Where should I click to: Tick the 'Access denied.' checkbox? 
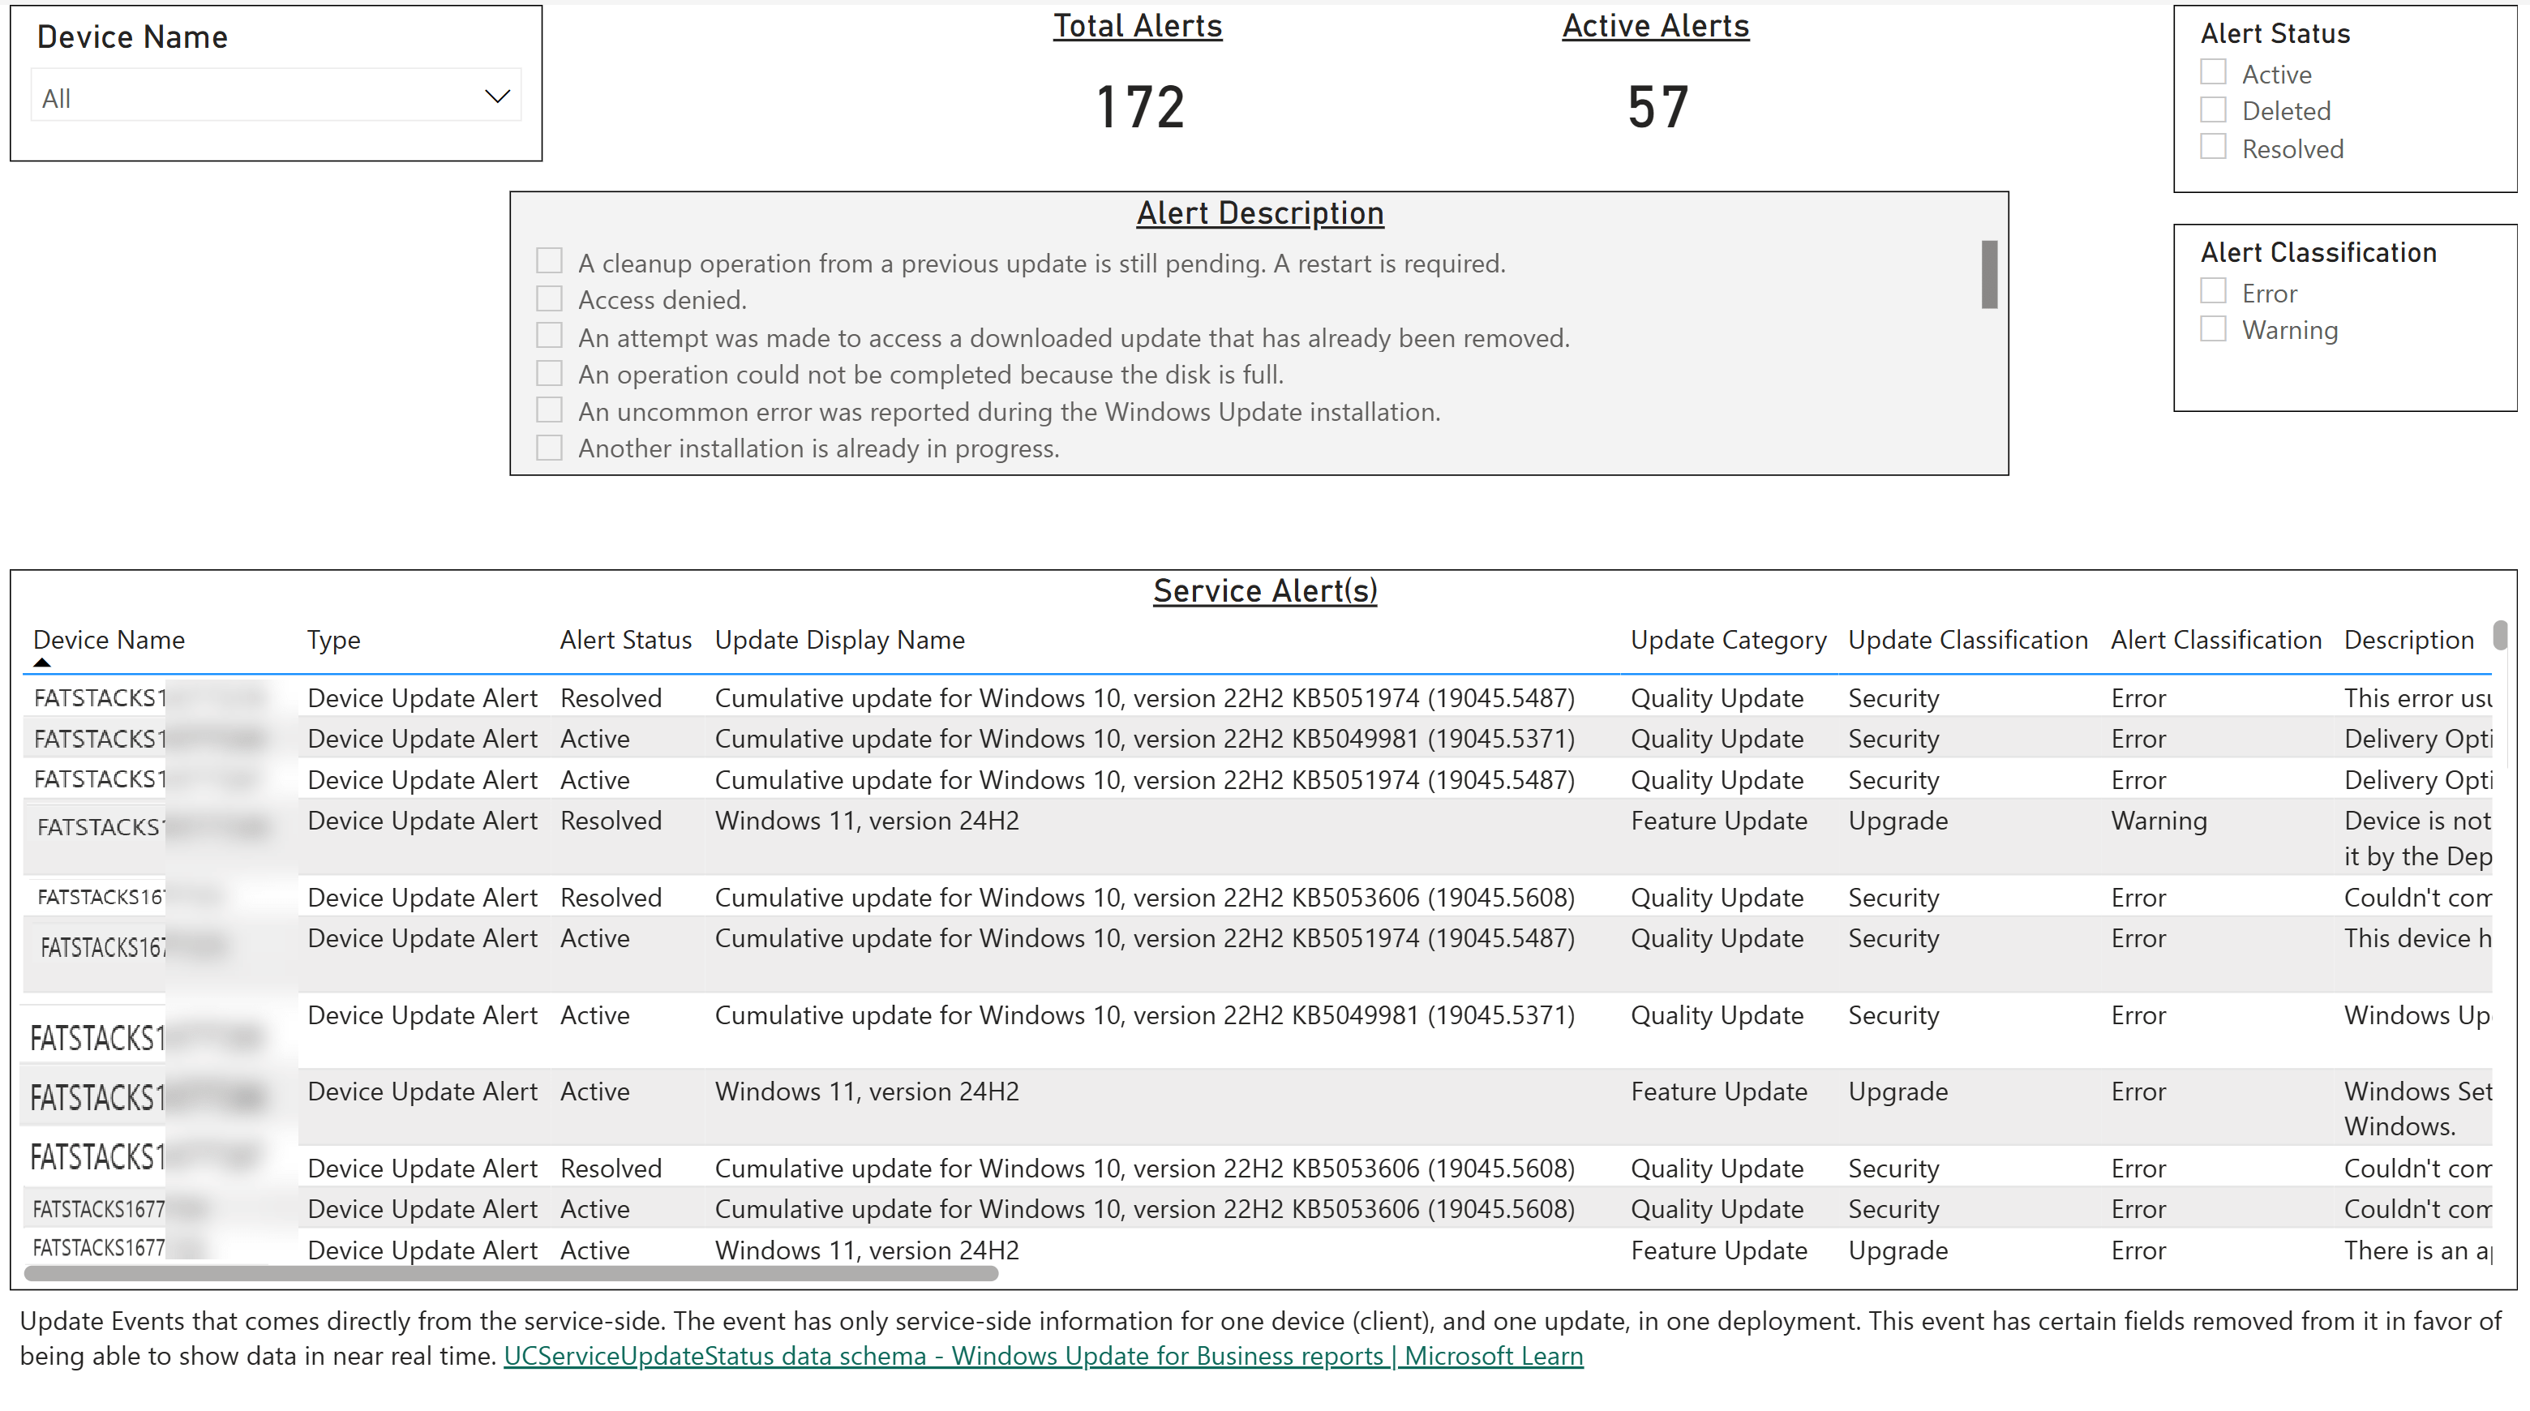click(549, 298)
